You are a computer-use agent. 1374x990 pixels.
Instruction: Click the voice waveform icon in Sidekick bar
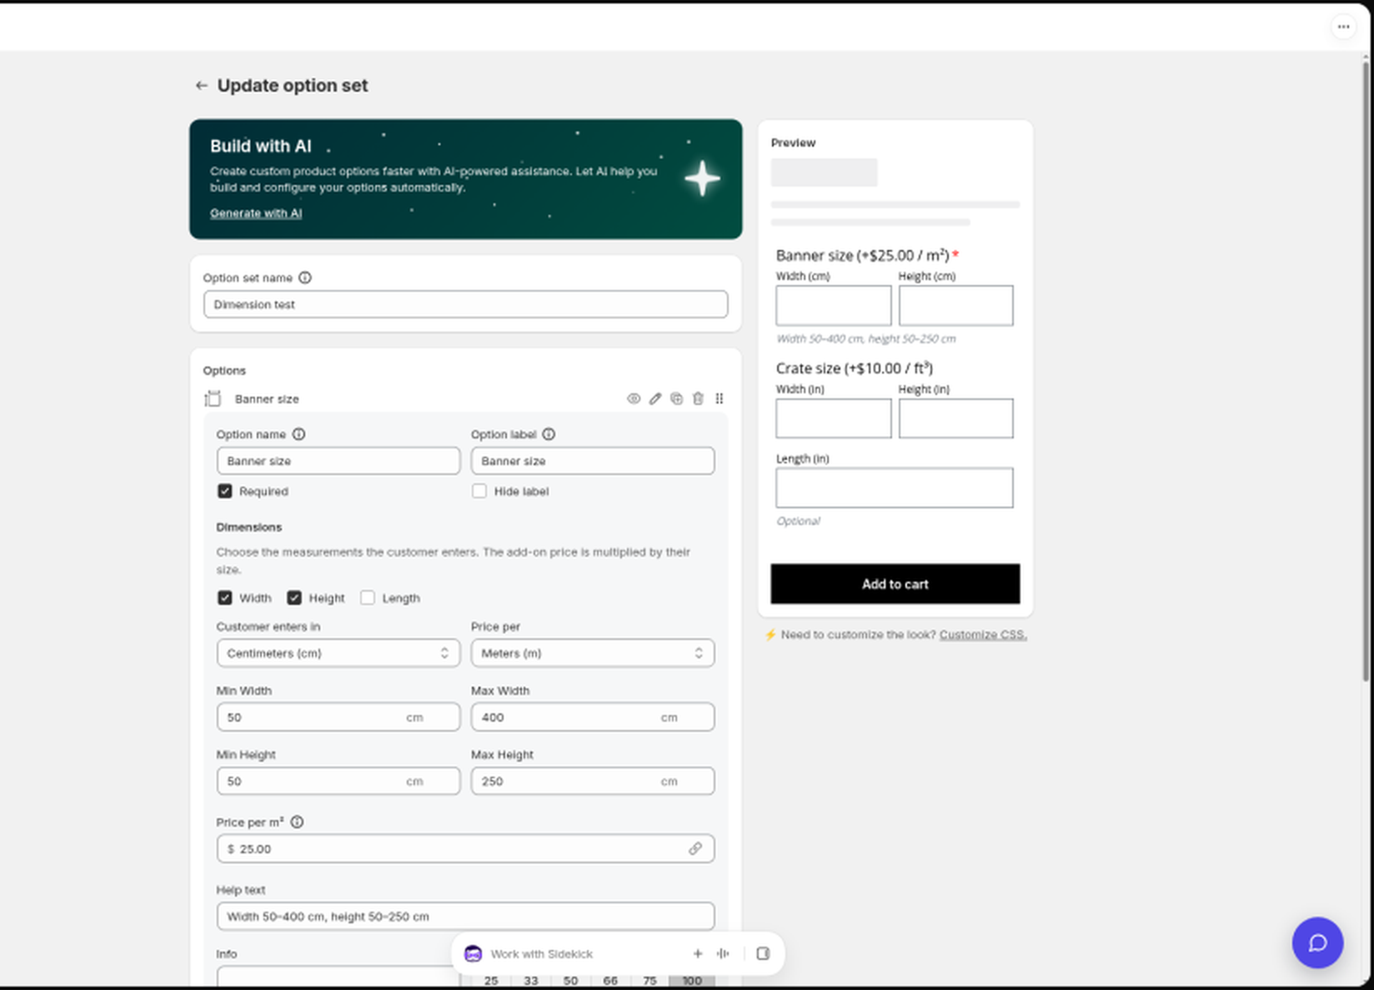point(723,953)
